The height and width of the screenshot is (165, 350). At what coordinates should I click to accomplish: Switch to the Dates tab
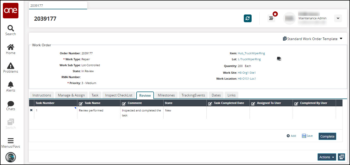(x=216, y=95)
